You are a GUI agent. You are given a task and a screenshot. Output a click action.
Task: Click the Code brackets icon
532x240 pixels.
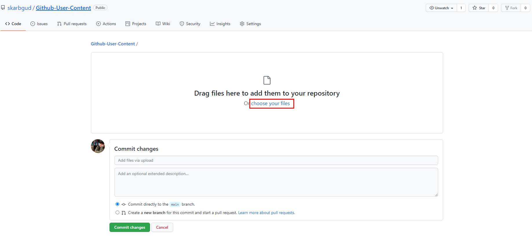click(8, 24)
